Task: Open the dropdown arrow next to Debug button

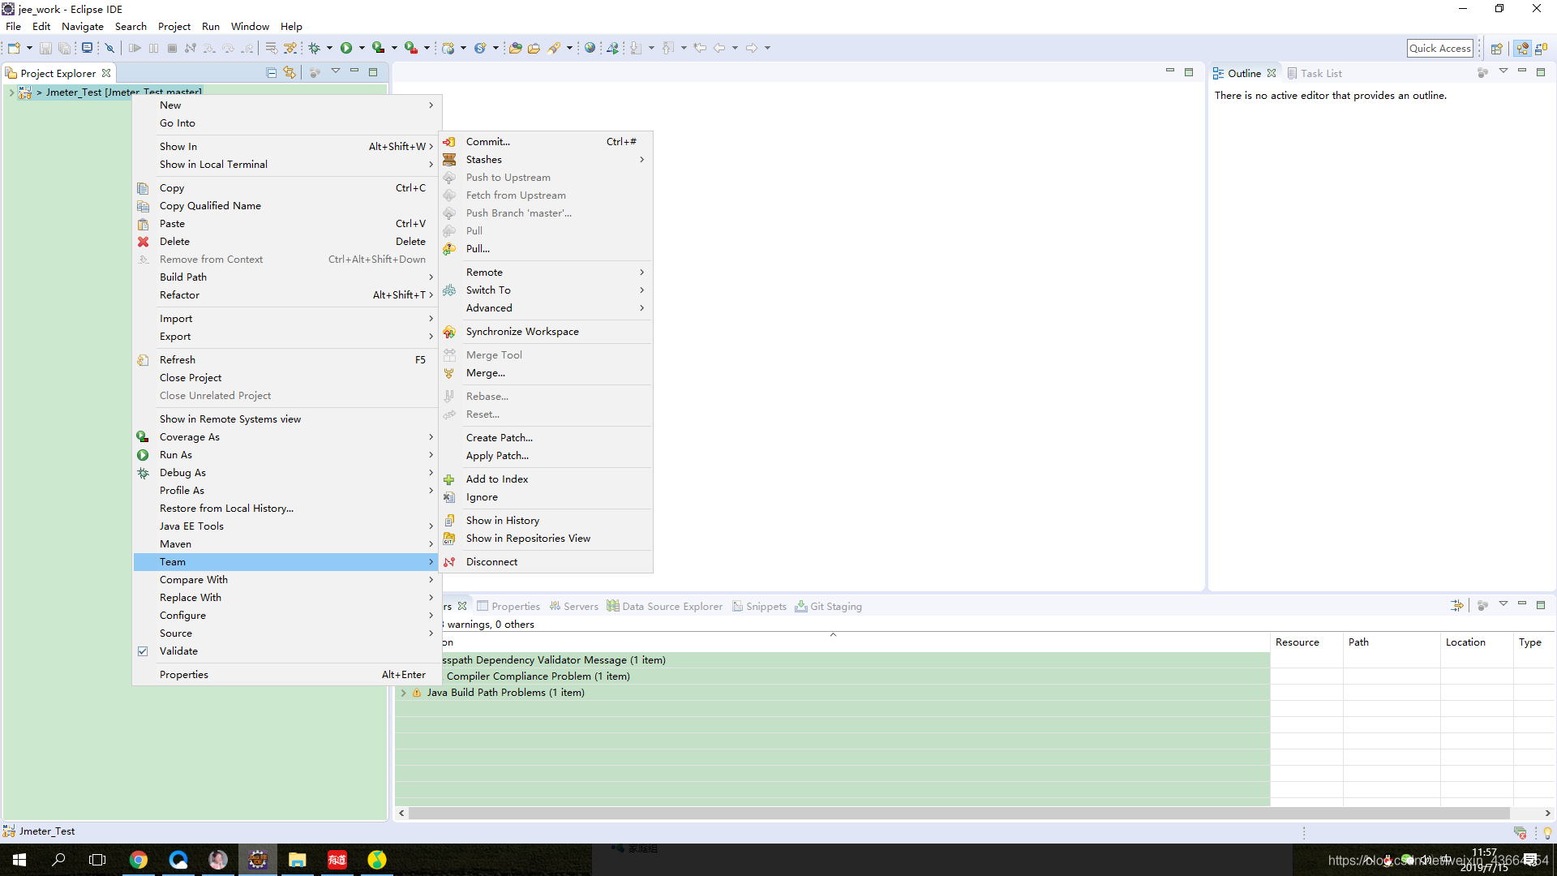Action: [329, 48]
